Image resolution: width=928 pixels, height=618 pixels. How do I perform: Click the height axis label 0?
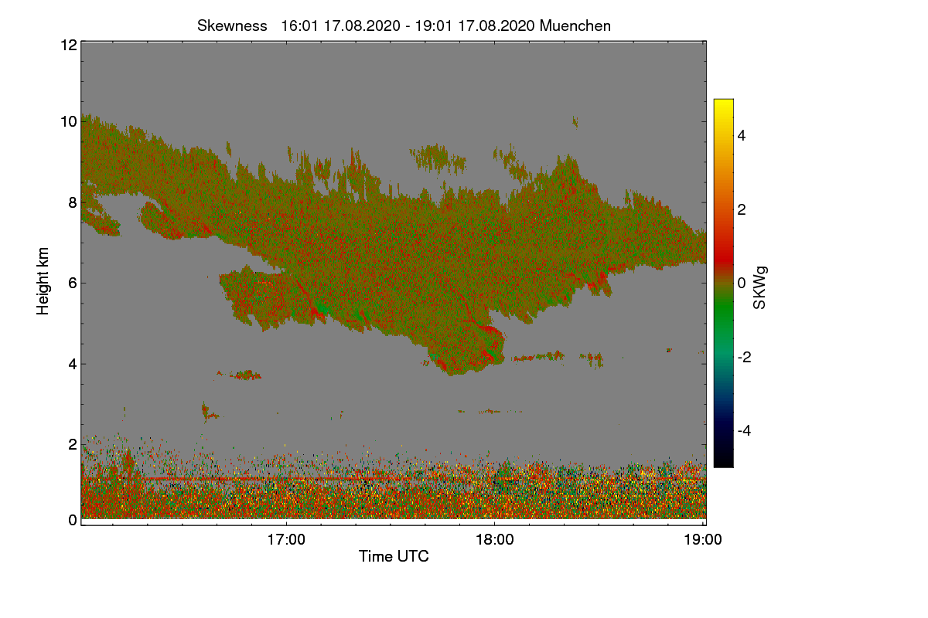73,520
